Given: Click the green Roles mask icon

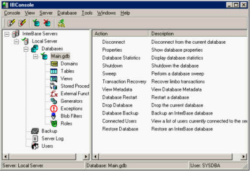Looking at the screenshot, I should pyautogui.click(x=54, y=124).
